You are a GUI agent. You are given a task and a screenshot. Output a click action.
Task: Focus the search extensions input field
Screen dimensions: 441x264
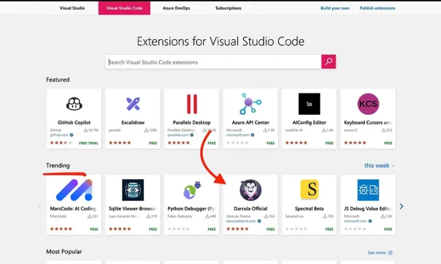[213, 62]
